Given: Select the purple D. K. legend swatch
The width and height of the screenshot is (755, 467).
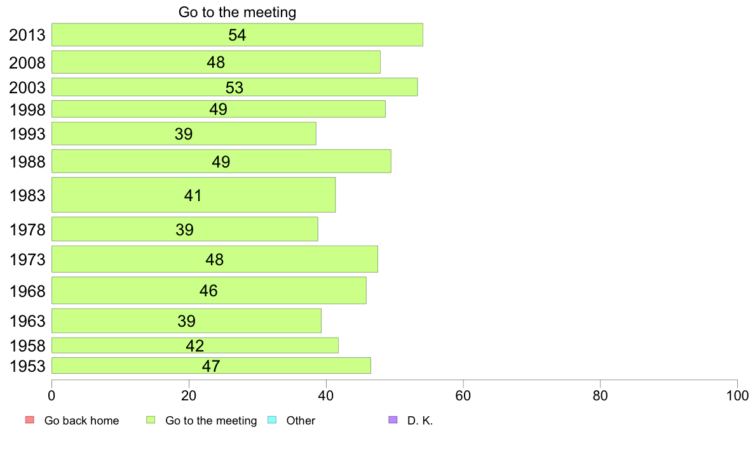Looking at the screenshot, I should pos(393,420).
